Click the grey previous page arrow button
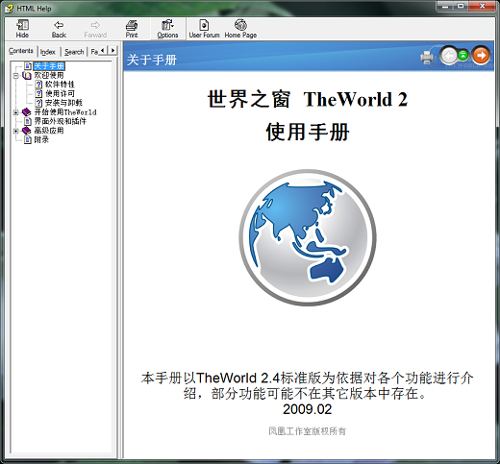Screen dimensions: 500x464 (x=449, y=56)
